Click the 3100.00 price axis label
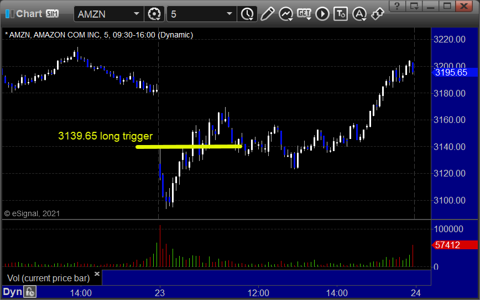Image resolution: width=480 pixels, height=300 pixels. tap(450, 200)
